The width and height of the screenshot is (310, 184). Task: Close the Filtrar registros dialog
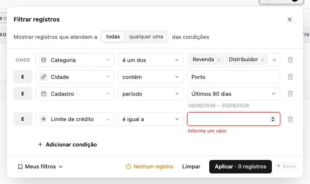290,19
